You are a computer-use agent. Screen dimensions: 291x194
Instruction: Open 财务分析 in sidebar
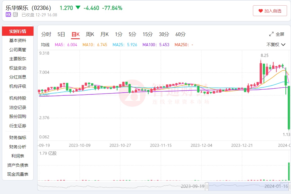coord(18,147)
